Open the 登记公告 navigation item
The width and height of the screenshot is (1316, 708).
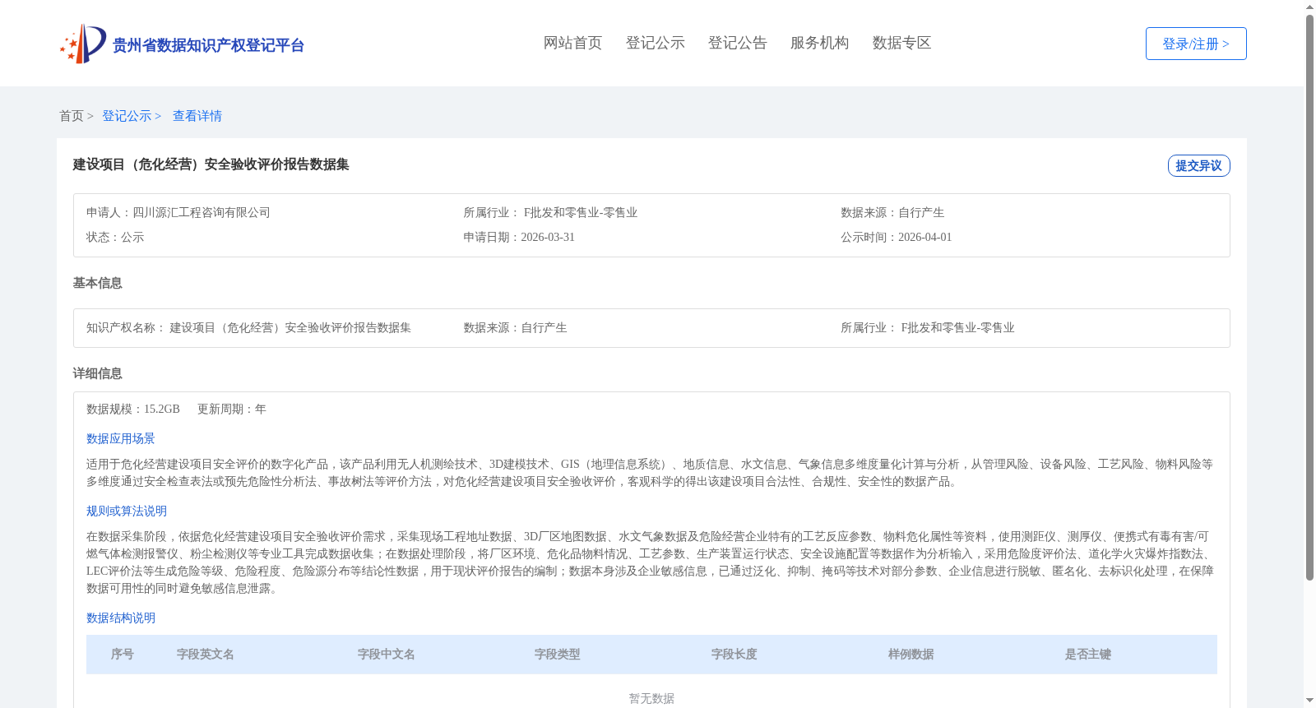click(737, 43)
